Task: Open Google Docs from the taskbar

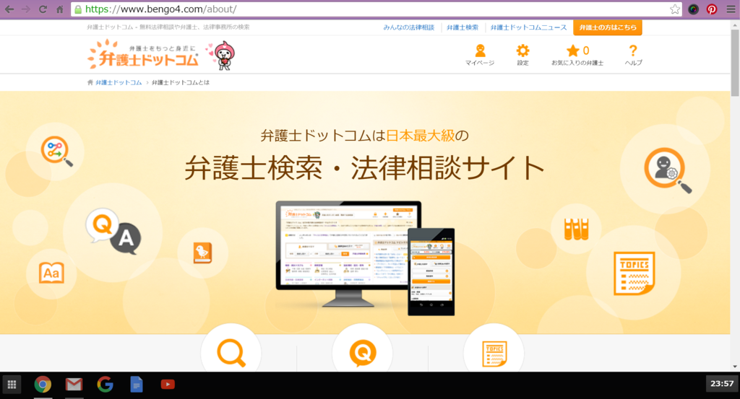Action: click(x=137, y=385)
